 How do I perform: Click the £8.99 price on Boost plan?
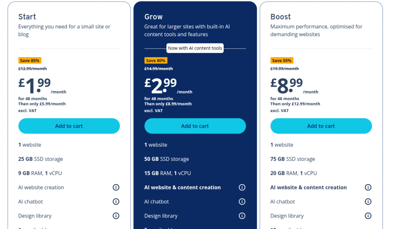coord(287,84)
